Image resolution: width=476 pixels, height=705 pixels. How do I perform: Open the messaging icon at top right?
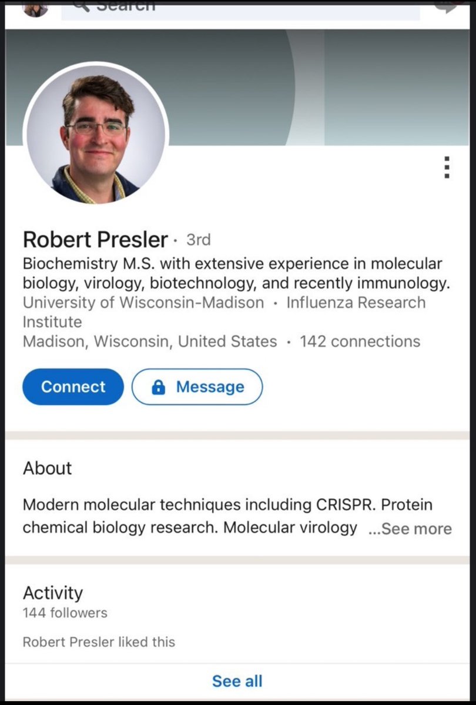(448, 7)
